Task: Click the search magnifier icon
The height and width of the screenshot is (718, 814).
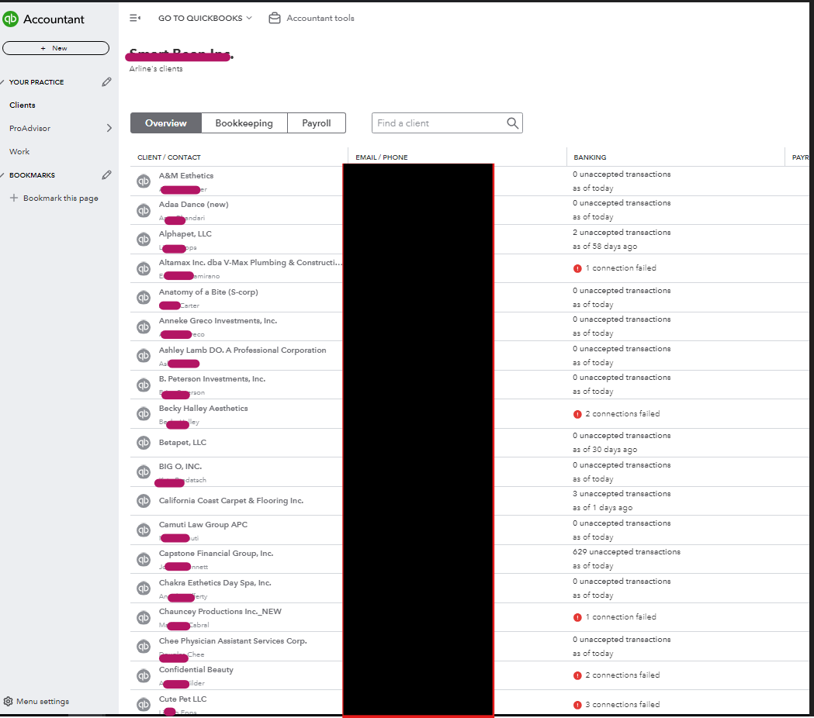Action: pyautogui.click(x=512, y=123)
